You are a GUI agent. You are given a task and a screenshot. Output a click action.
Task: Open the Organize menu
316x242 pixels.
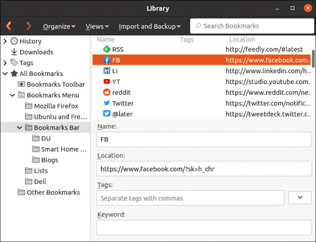(59, 26)
